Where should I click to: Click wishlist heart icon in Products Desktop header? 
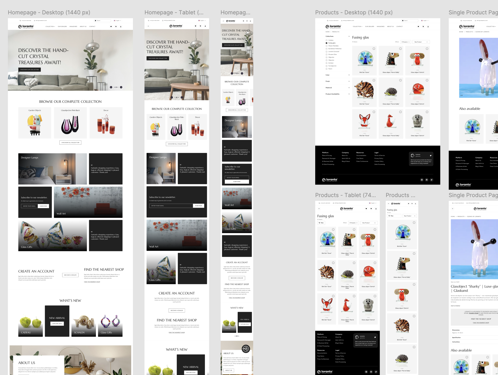point(418,26)
